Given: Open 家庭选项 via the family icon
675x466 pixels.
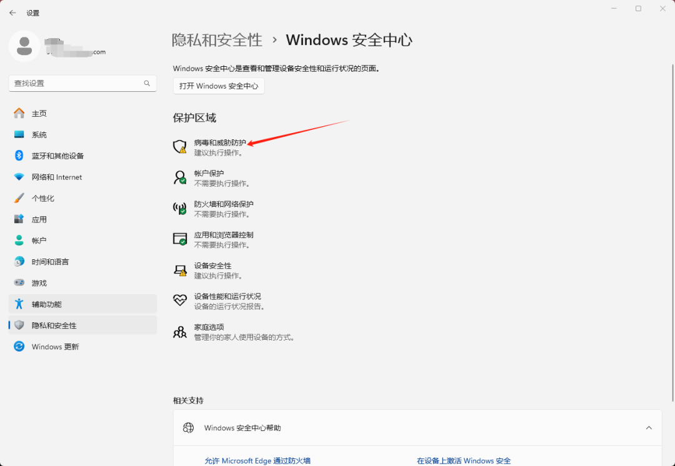Looking at the screenshot, I should pos(179,331).
